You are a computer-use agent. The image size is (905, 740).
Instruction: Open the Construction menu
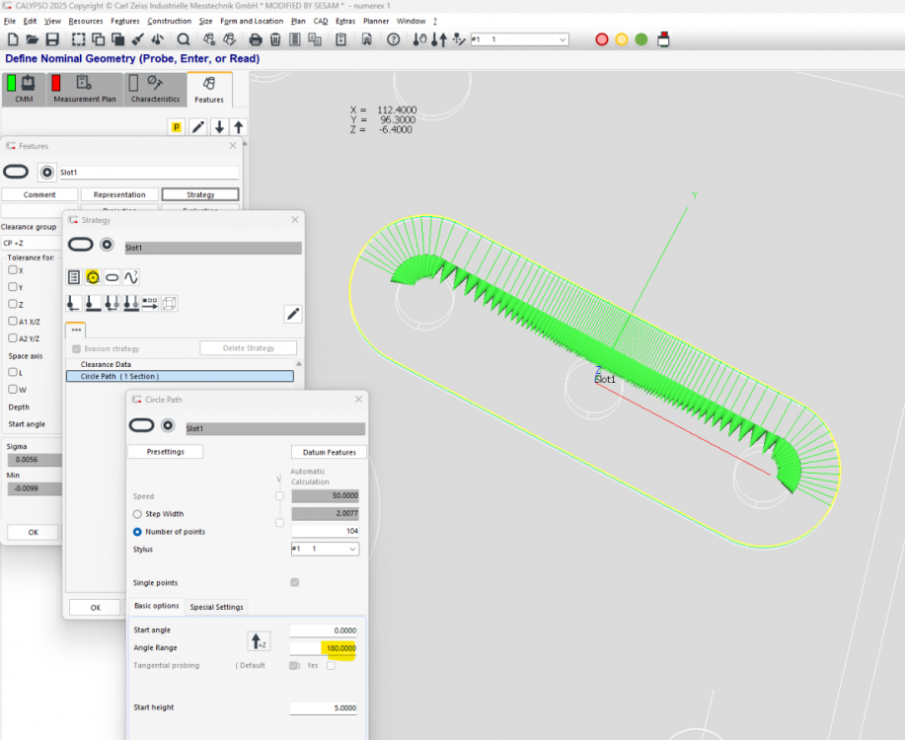[169, 21]
